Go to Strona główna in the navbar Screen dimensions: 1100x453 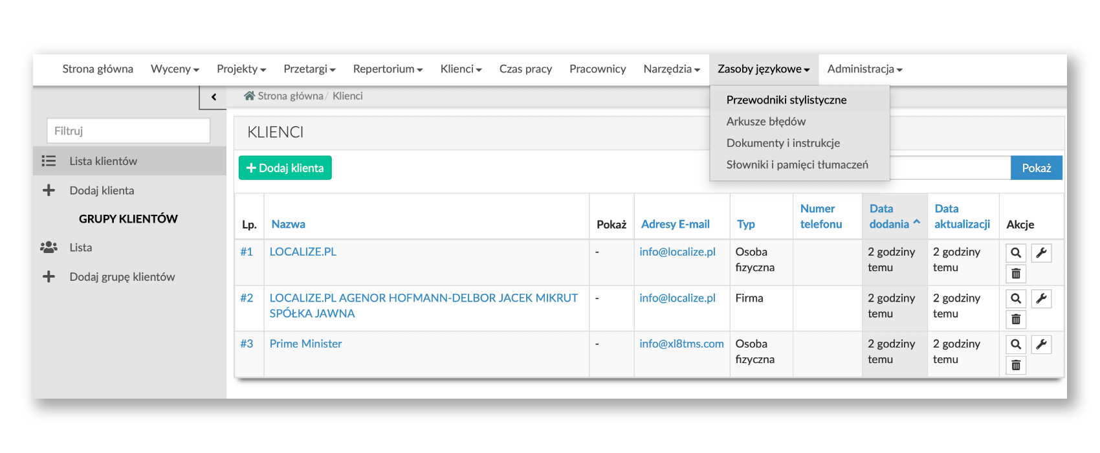click(x=98, y=69)
